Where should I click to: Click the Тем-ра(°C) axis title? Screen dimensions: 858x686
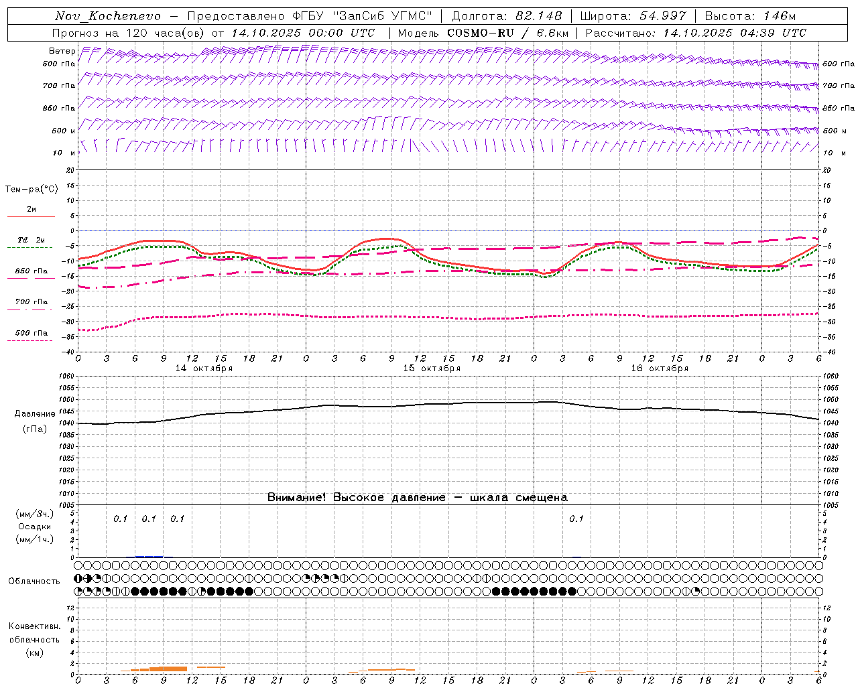coord(32,190)
